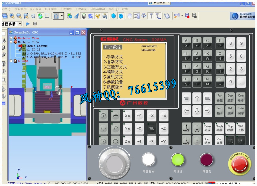Click the gray stop square icon
The width and height of the screenshot is (257, 186).
click(35, 24)
